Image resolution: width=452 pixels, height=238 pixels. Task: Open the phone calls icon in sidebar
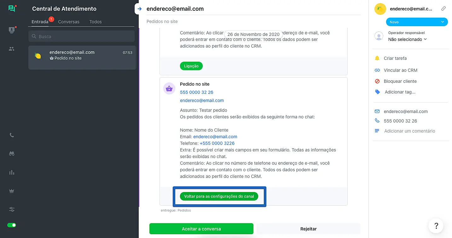[12, 135]
